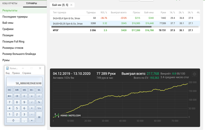
Task: Click calculator square root button
Action: [39, 96]
